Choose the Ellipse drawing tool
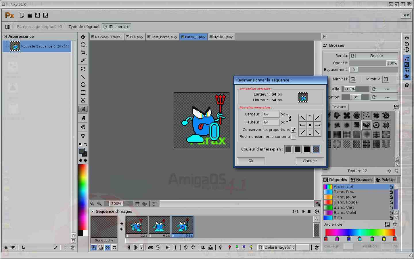This screenshot has height=259, width=414. click(83, 85)
